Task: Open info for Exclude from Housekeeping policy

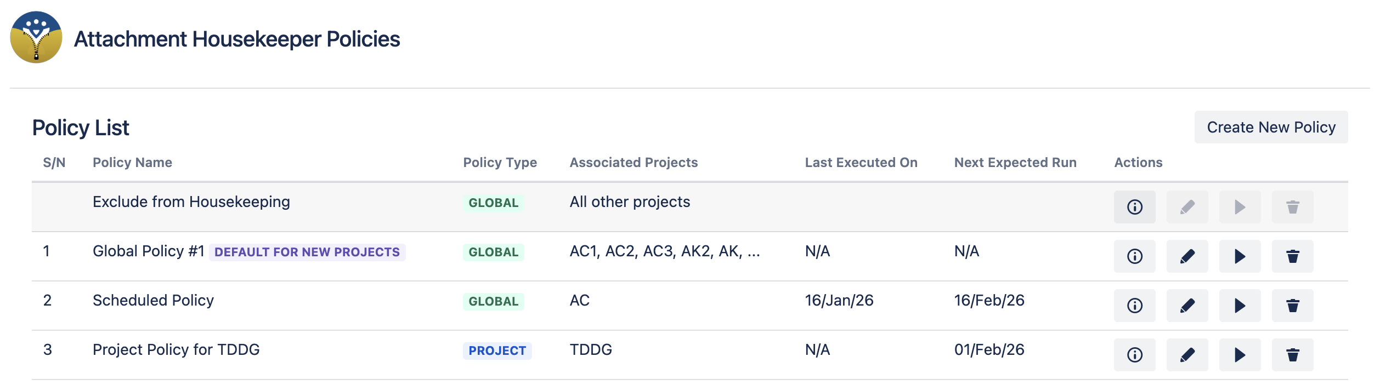Action: coord(1134,207)
